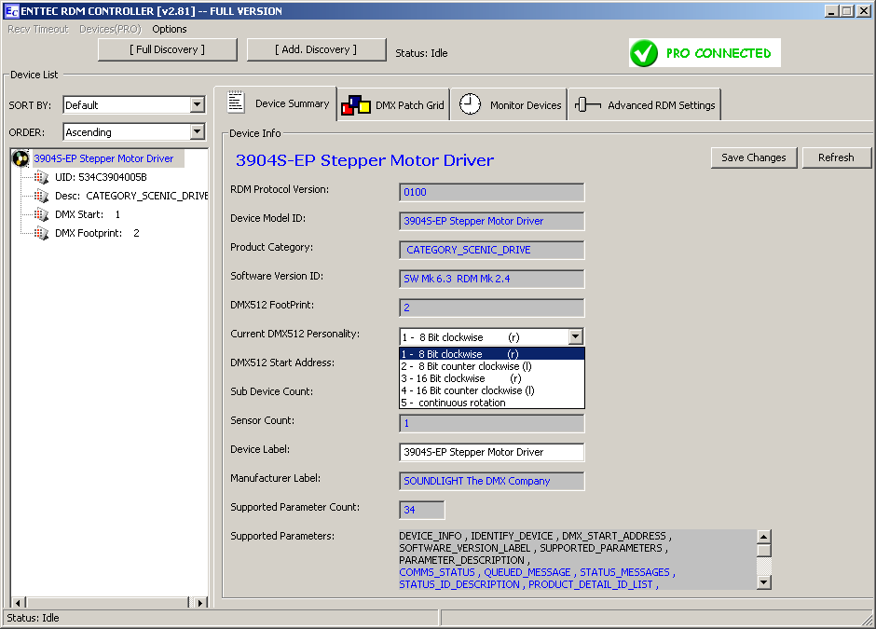Click the blue 3904S-EP Stepper Motor Driver heading
Screen dimensions: 876x629
(364, 160)
